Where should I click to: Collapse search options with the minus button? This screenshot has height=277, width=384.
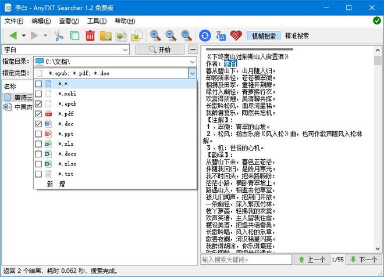coord(193,49)
